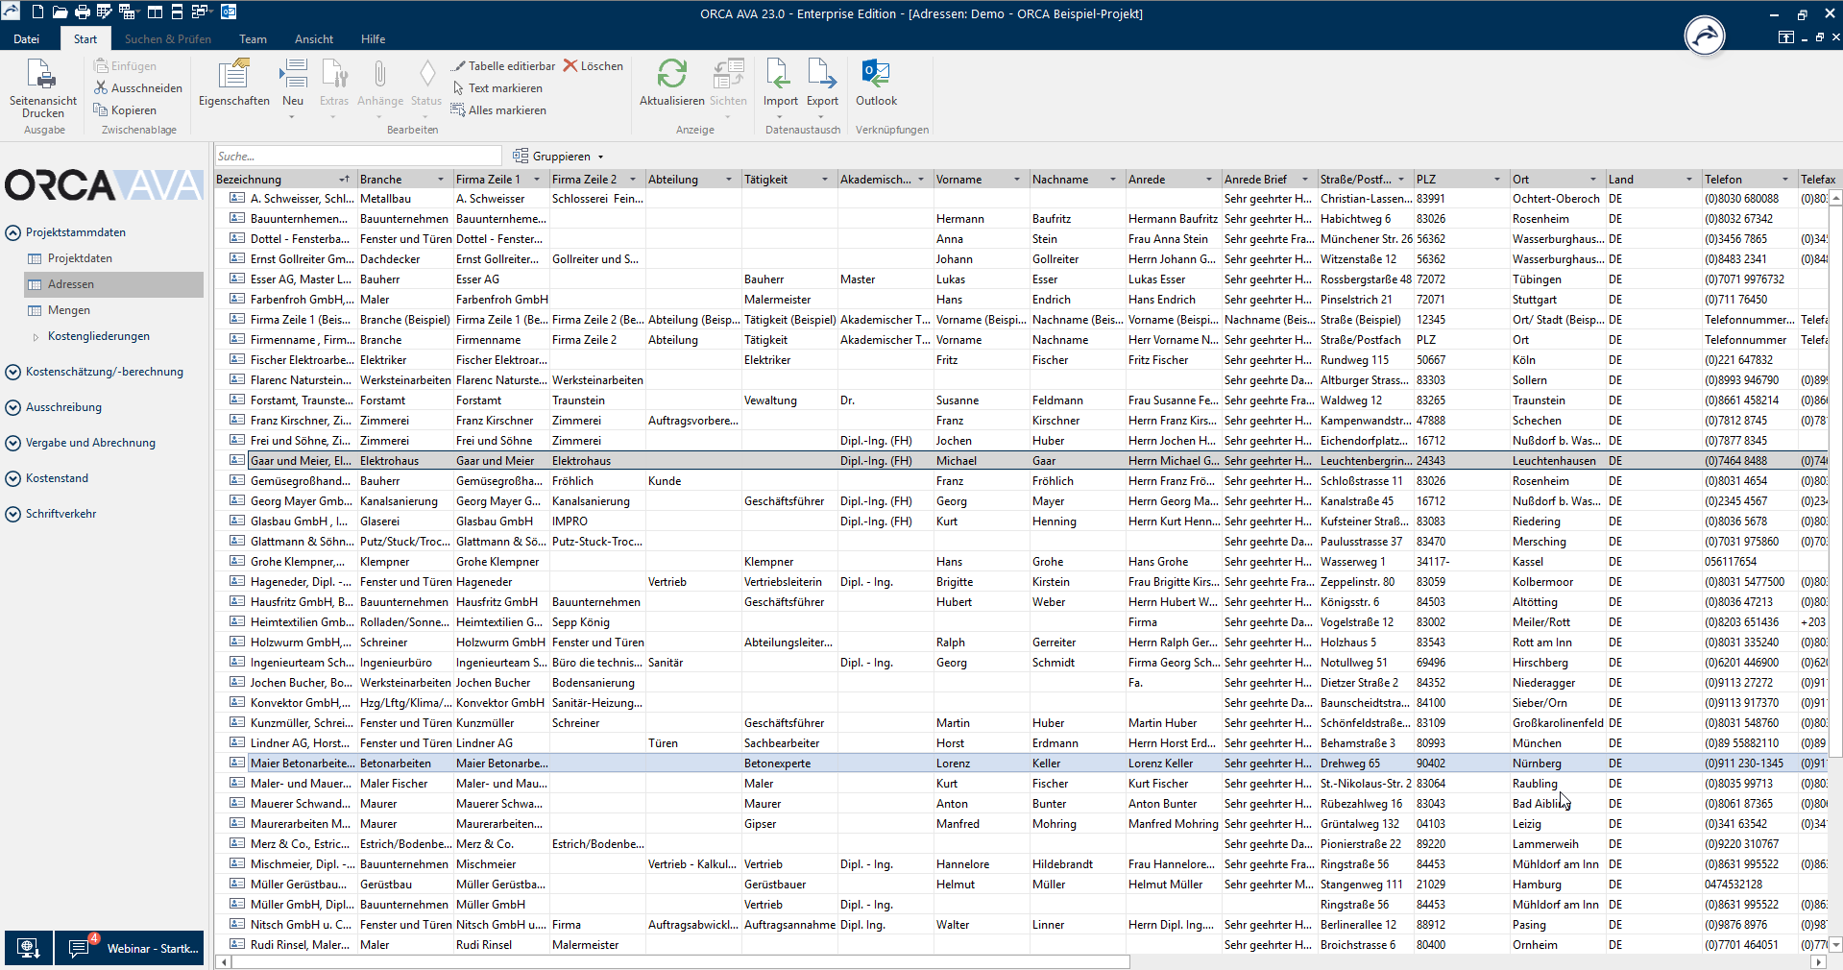Open the Datei menu

pyautogui.click(x=27, y=39)
